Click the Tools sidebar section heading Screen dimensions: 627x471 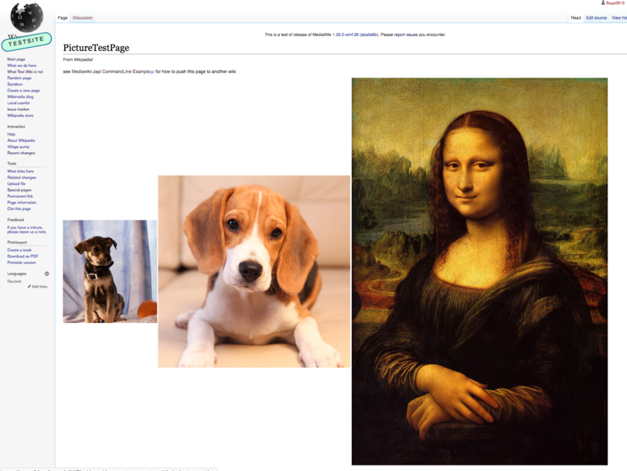click(12, 164)
